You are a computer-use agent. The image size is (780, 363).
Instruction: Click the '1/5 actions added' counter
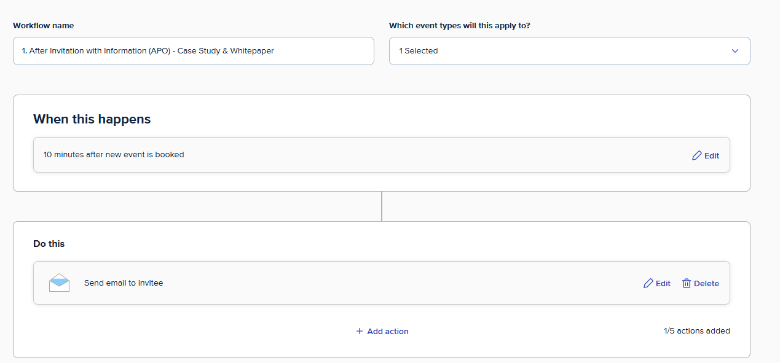(697, 331)
